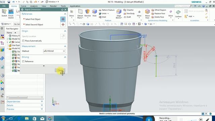
Task: Toggle checkbox of fourth Model History feature
Action: [13, 61]
